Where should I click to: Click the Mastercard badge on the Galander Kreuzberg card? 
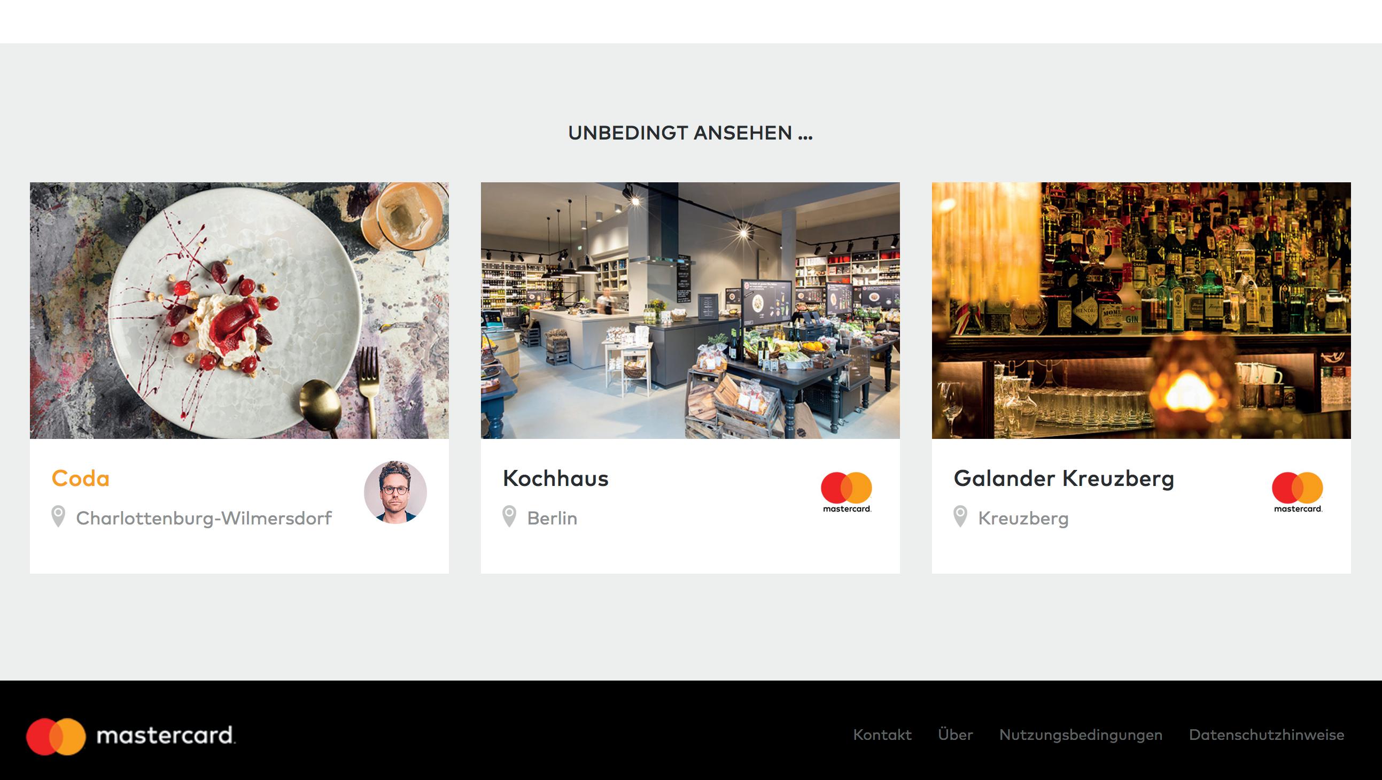(1297, 492)
